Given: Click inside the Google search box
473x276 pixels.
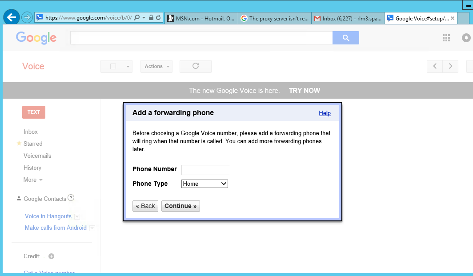Looking at the screenshot, I should [x=201, y=38].
